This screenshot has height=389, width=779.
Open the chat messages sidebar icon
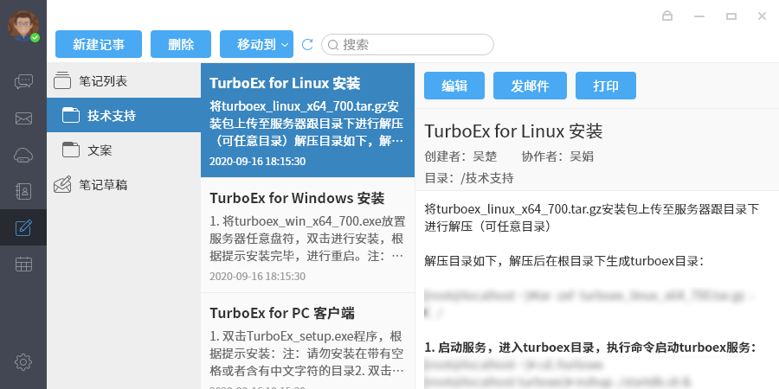[x=23, y=82]
